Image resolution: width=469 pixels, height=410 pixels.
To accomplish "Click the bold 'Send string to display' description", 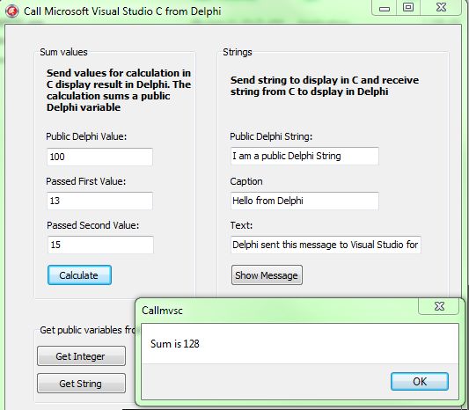I will [325, 85].
